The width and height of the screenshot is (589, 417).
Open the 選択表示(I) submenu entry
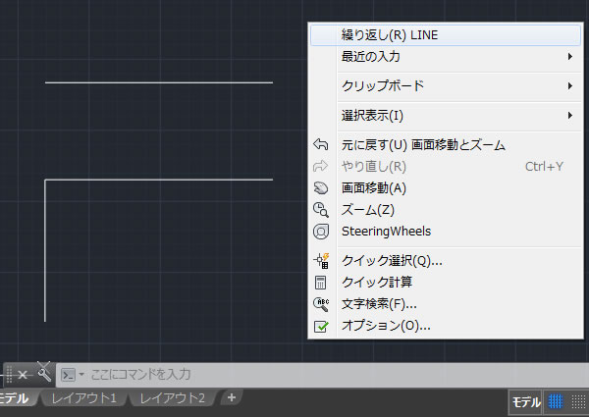coord(446,115)
